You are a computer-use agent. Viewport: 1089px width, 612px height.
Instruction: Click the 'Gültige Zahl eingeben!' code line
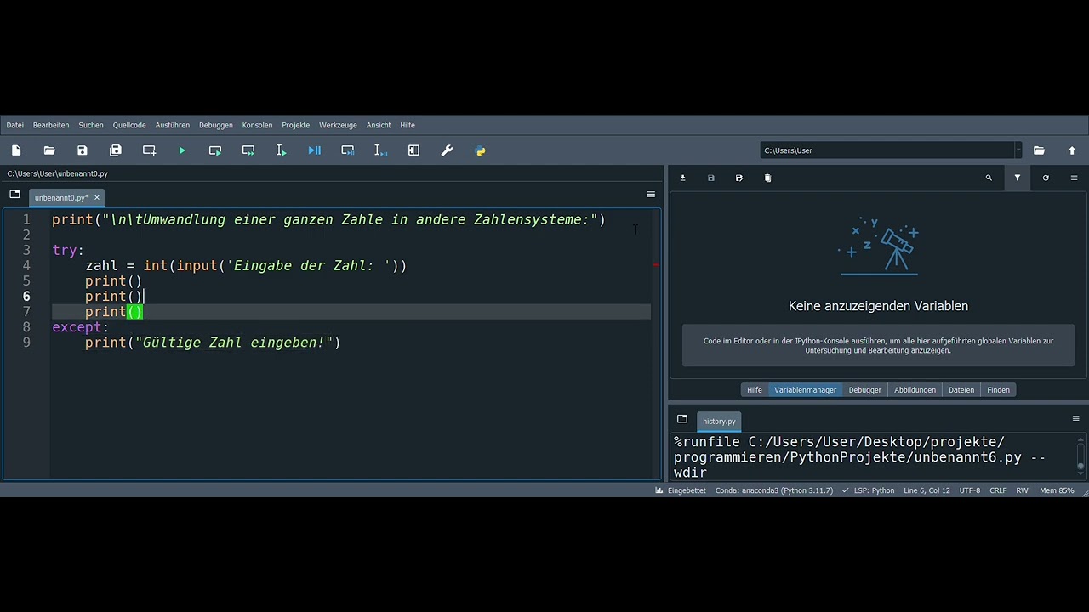(x=213, y=343)
